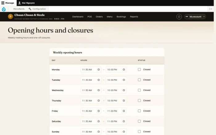Open clock picker for Saturday opening time

(x=99, y=121)
